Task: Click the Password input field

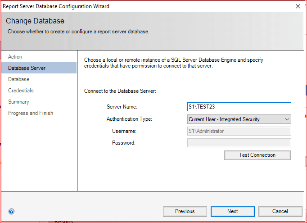Action: [239, 143]
